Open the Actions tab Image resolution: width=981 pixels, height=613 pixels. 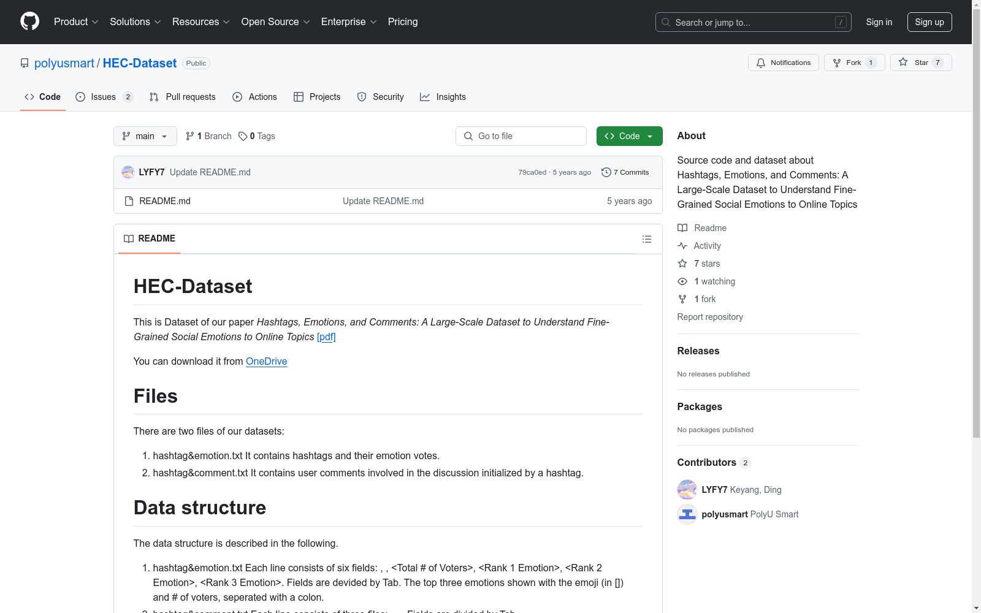255,97
